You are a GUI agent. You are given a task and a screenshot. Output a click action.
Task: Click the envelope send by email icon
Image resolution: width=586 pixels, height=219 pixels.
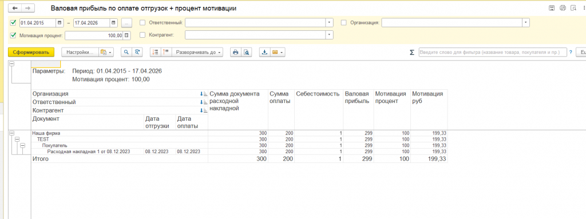pyautogui.click(x=275, y=53)
